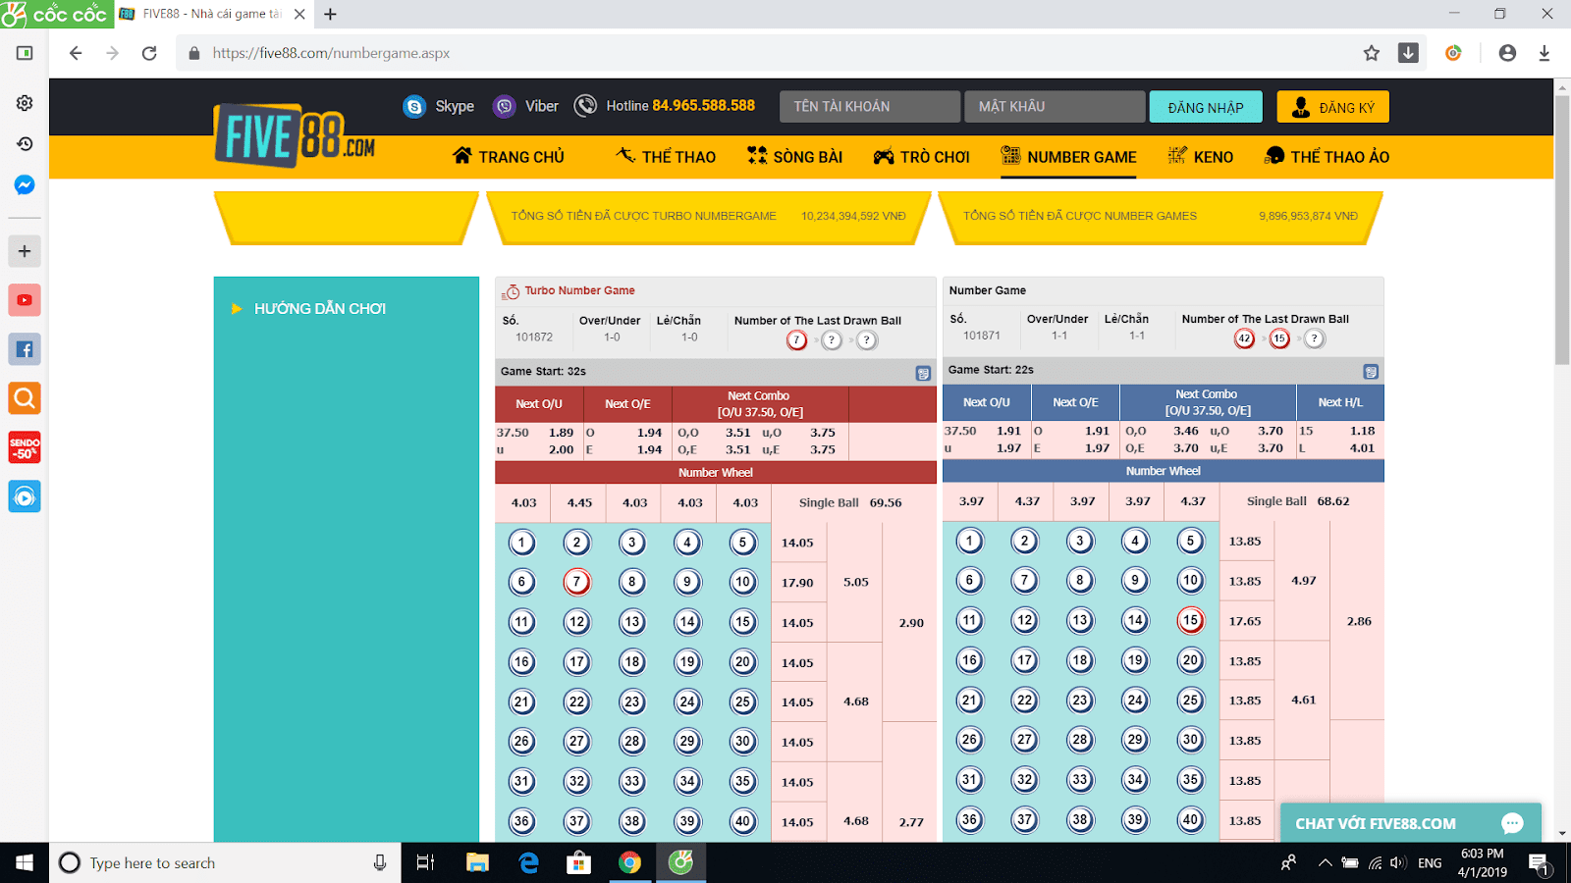Open the Sendo -50% sidebar shortcut
The height and width of the screenshot is (883, 1571).
25,447
